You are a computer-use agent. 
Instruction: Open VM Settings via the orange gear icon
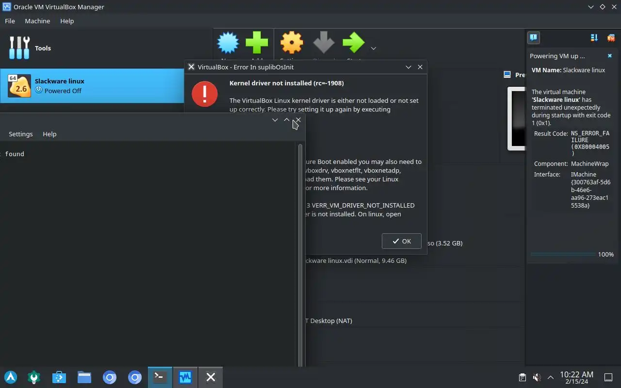(x=292, y=43)
